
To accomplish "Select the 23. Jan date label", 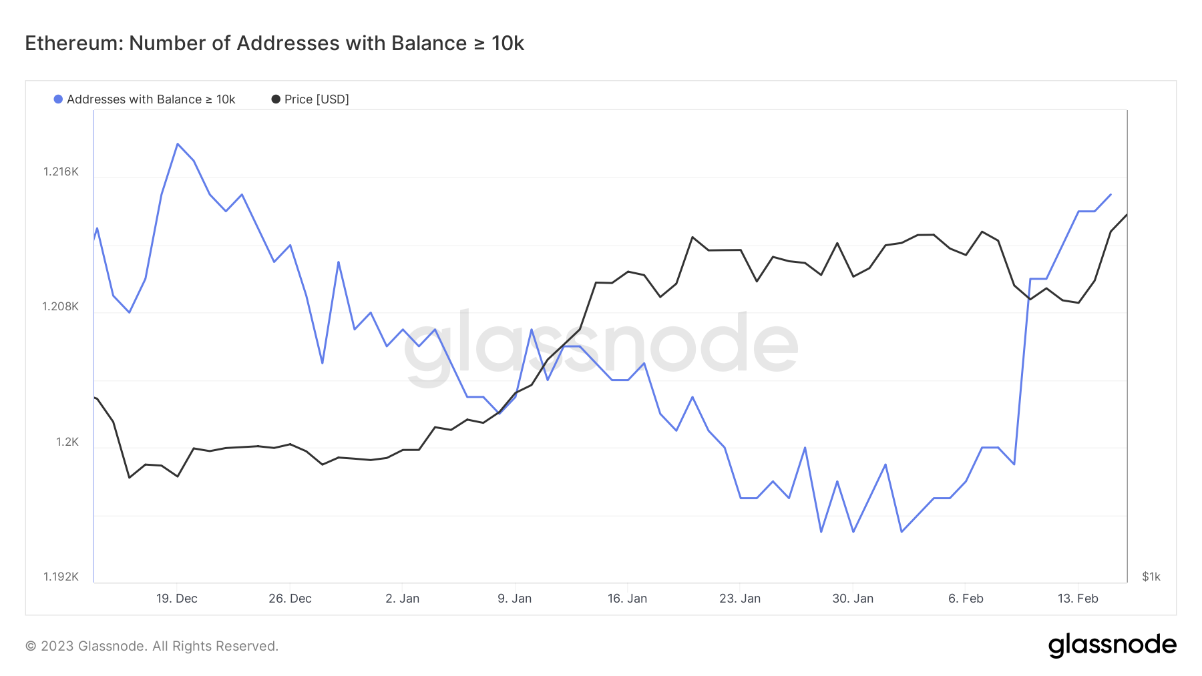I will (740, 599).
